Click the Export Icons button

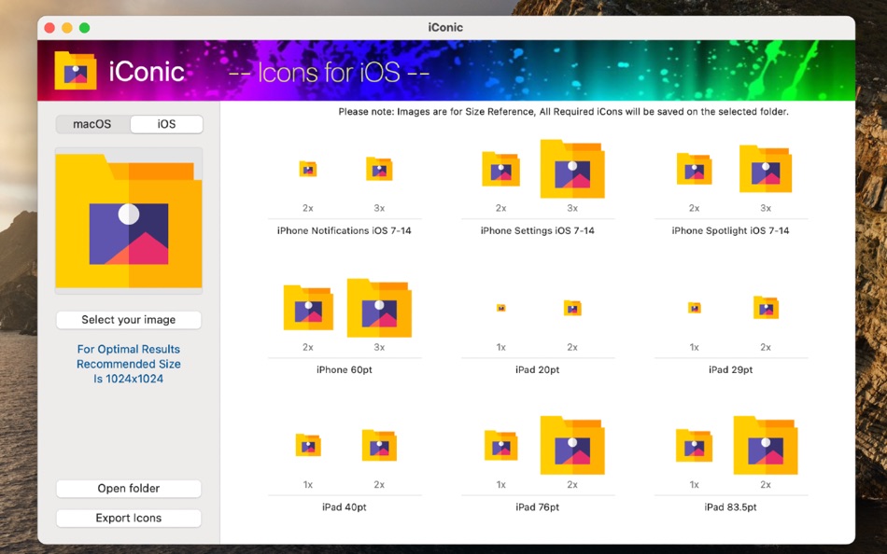[129, 519]
